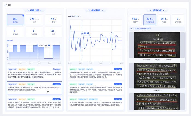
Task: Click play button on third speech transcript card
Action: pos(57,99)
